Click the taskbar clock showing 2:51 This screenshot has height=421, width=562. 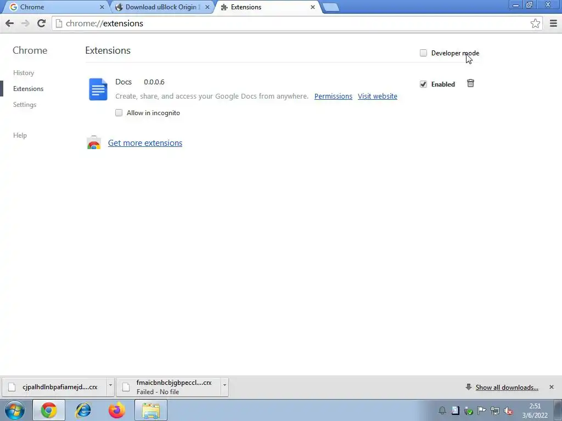pos(535,411)
